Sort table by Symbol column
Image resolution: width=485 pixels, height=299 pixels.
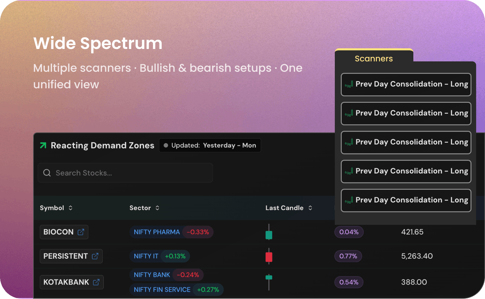click(x=56, y=208)
